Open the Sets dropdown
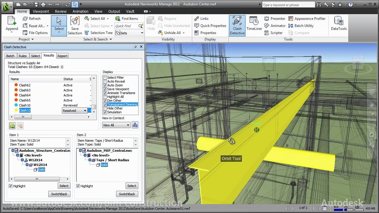The image size is (379, 213). (x=129, y=33)
